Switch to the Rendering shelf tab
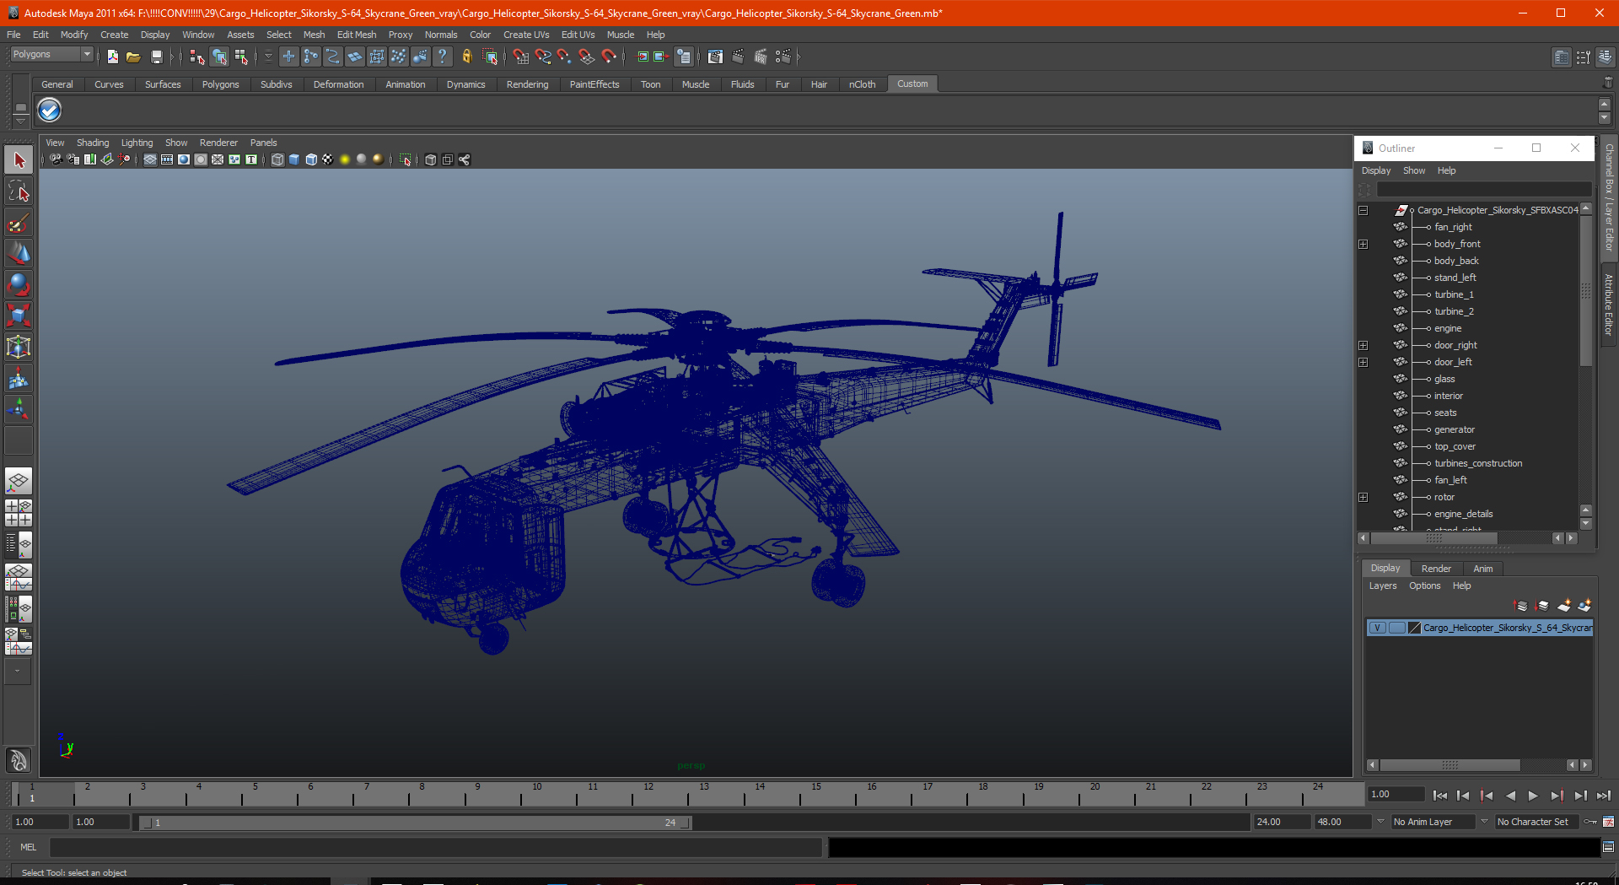1619x885 pixels. (x=527, y=84)
